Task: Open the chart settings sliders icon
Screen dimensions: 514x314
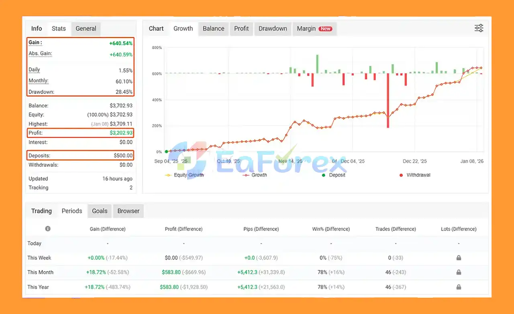Action: tap(479, 28)
